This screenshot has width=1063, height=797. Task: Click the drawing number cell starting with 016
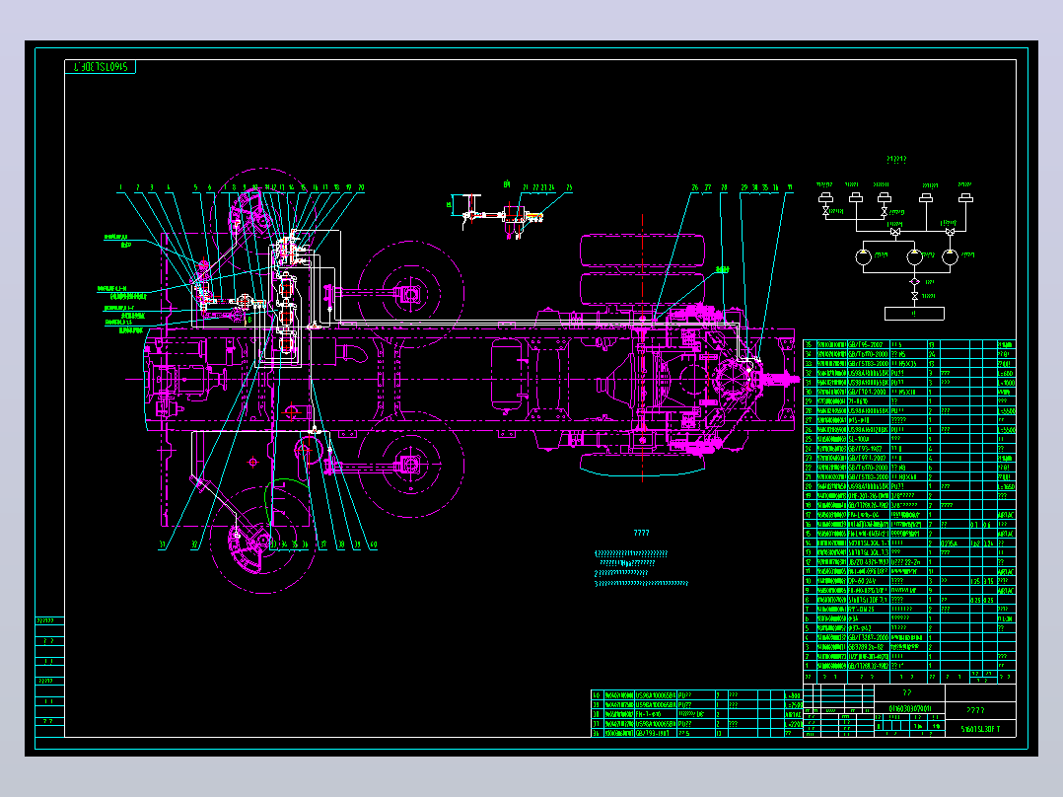coord(910,709)
